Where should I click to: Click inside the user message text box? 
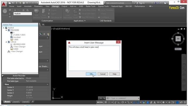[x=94, y=58]
